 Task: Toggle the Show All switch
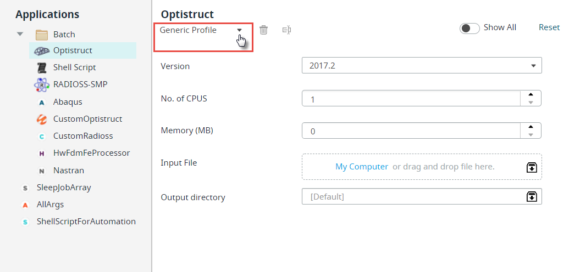(x=469, y=29)
